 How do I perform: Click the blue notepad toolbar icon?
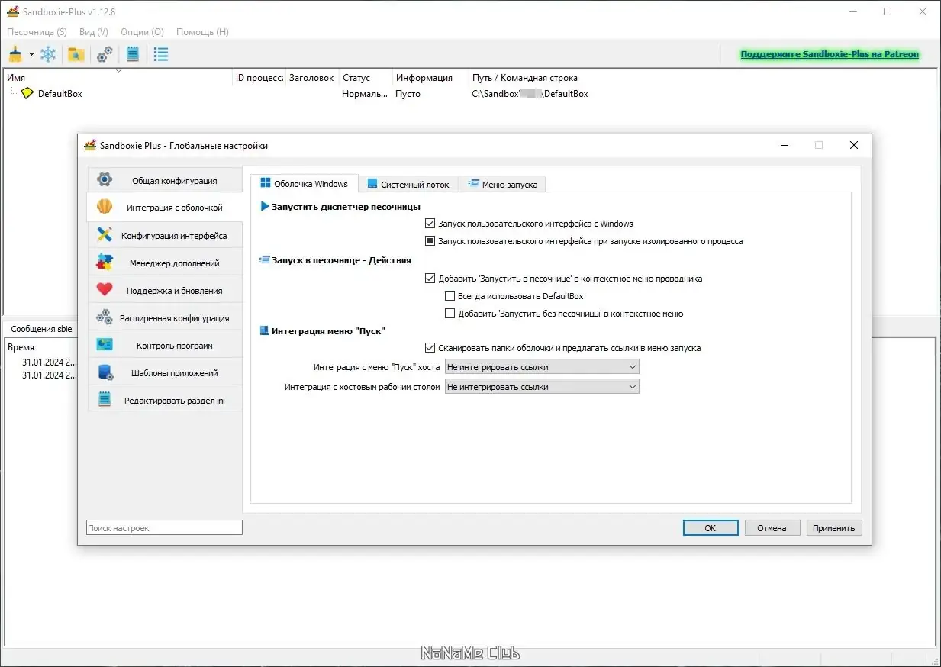tap(133, 54)
